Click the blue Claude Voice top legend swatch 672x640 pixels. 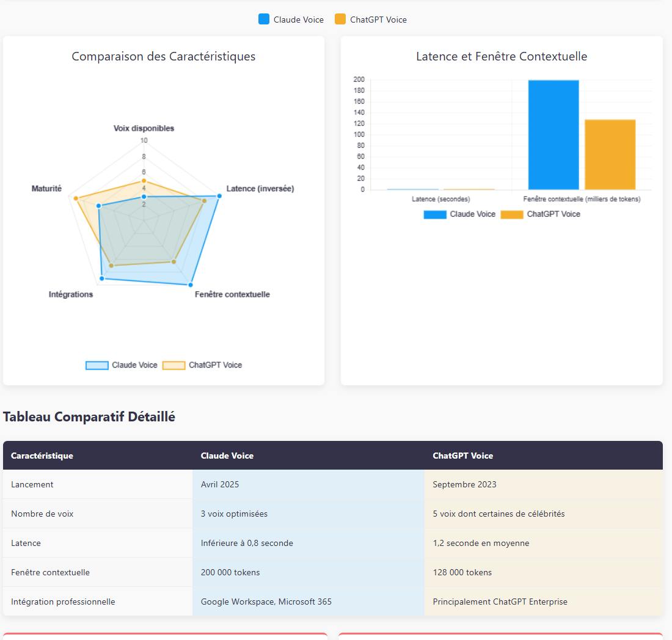tap(263, 20)
